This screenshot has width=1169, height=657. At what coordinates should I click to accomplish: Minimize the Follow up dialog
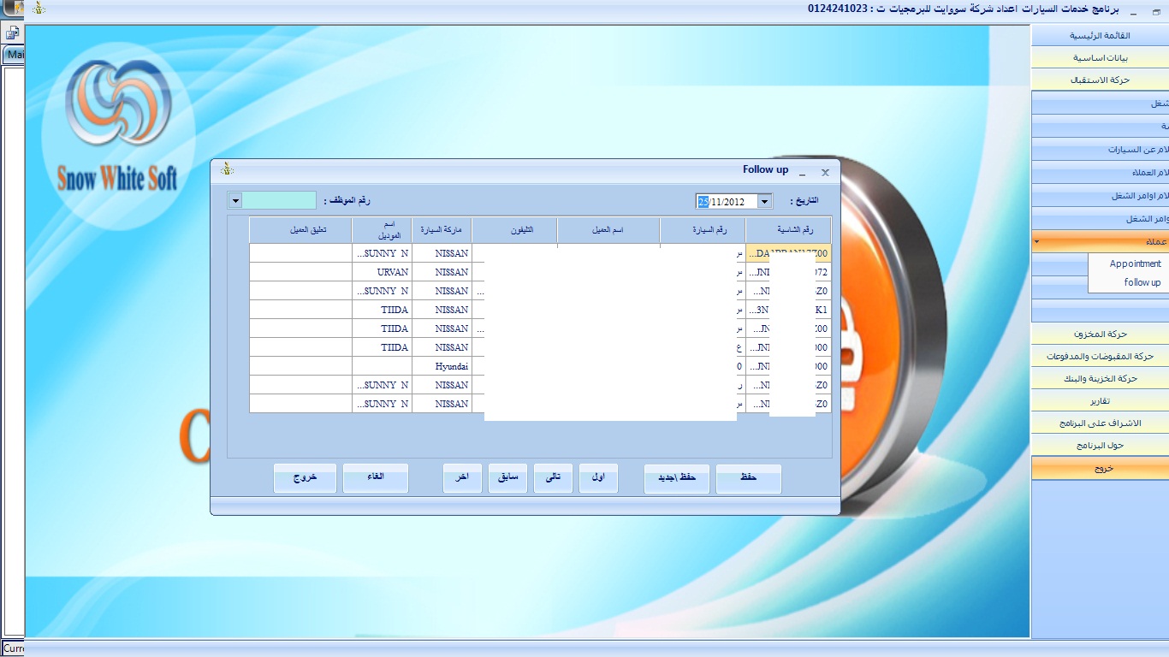pyautogui.click(x=802, y=172)
